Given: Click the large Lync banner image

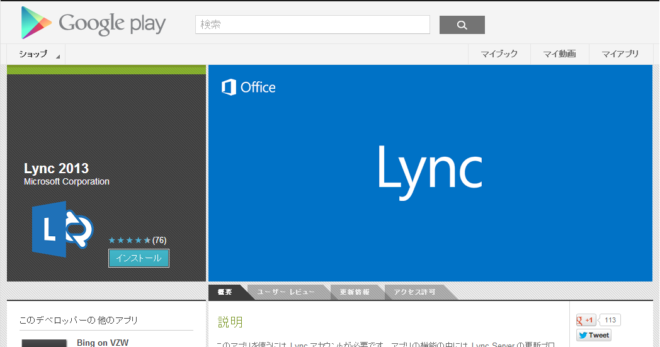Looking at the screenshot, I should pyautogui.click(x=430, y=173).
